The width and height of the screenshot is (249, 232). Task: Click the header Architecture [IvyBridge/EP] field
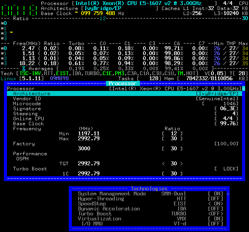[119, 8]
